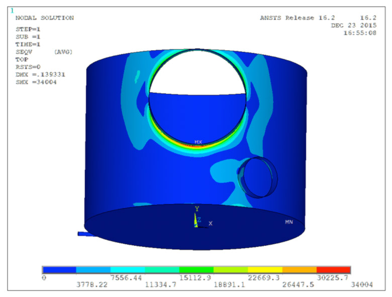Image resolution: width=392 pixels, height=297 pixels.
Task: Click the DEC 23 2015 date
Action: click(354, 26)
